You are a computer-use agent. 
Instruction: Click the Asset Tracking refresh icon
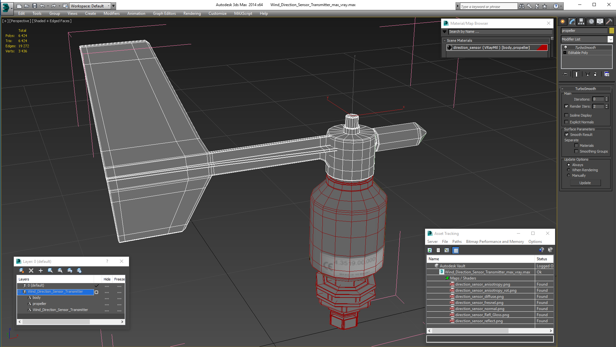tap(430, 250)
